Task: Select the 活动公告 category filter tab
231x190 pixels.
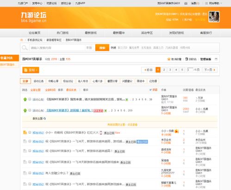Action: coord(38,81)
